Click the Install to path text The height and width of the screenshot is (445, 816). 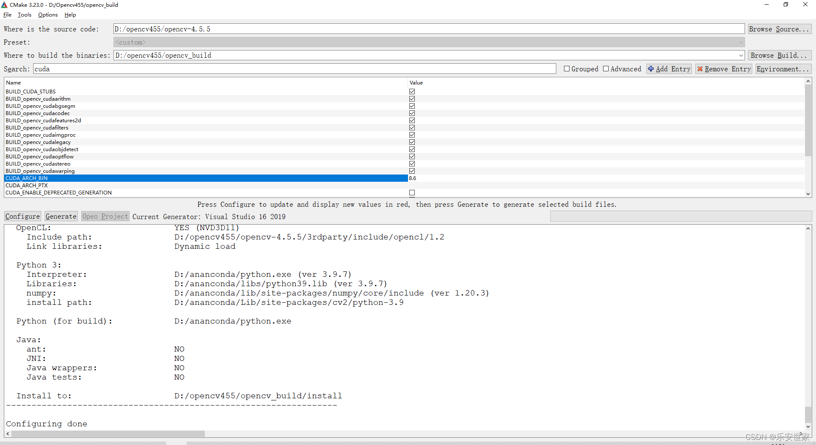click(x=258, y=396)
